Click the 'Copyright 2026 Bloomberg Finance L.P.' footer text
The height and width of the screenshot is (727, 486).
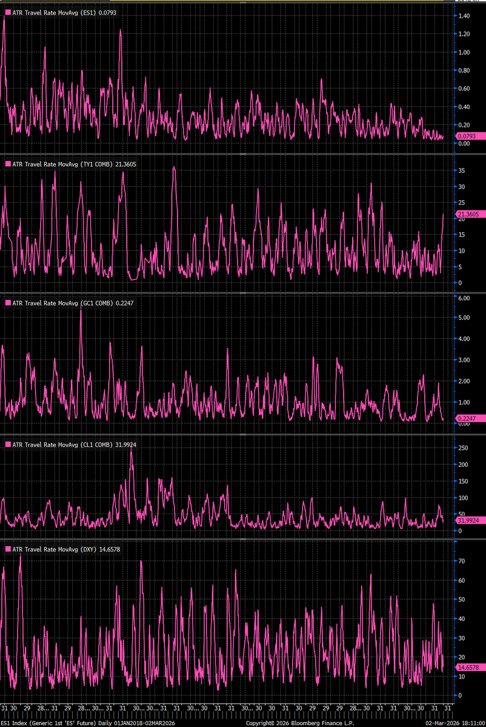point(300,723)
